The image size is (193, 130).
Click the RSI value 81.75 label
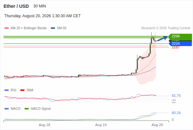pos(176,96)
